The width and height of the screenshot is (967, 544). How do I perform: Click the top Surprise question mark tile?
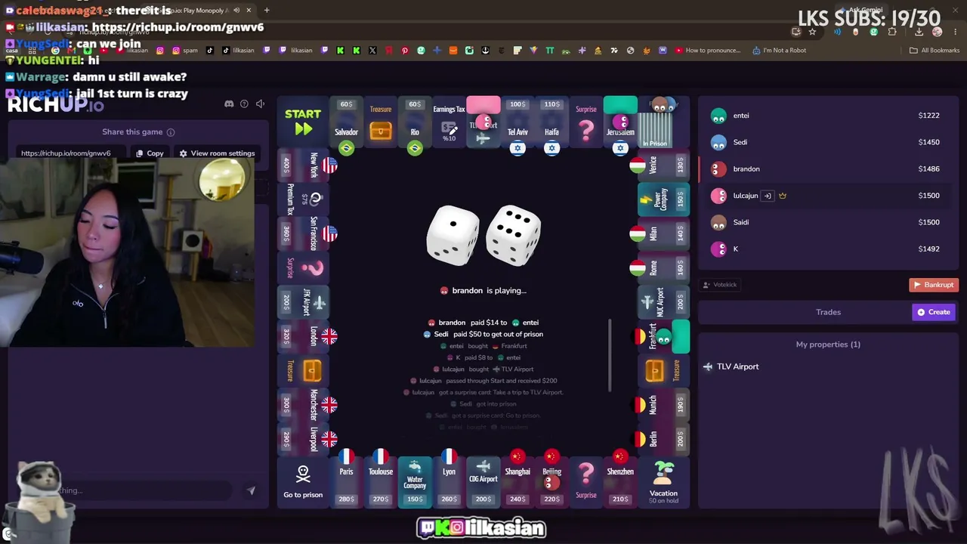586,122
